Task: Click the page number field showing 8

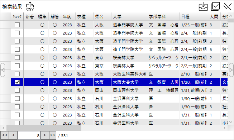Action: [29, 135]
